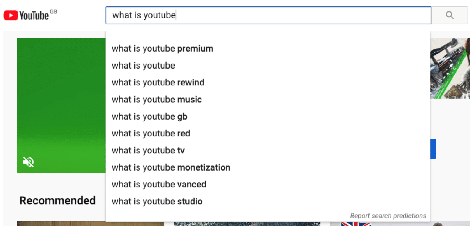The width and height of the screenshot is (470, 226).
Task: Click inside the search input field
Action: pyautogui.click(x=268, y=15)
